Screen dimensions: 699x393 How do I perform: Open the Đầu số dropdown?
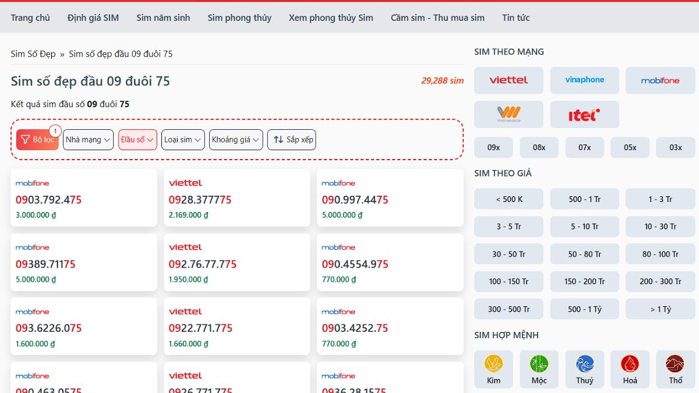(x=137, y=140)
